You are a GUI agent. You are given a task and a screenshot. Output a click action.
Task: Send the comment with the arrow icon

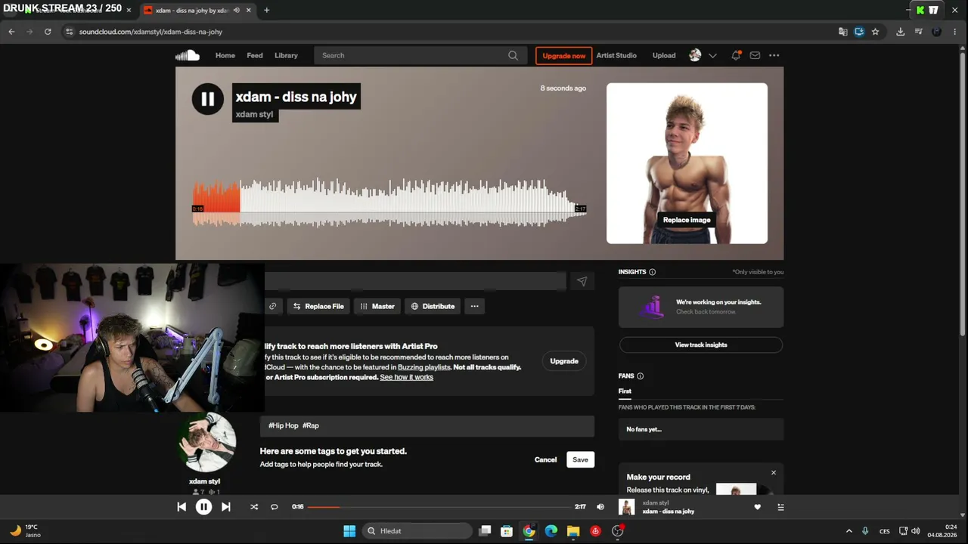coord(582,281)
